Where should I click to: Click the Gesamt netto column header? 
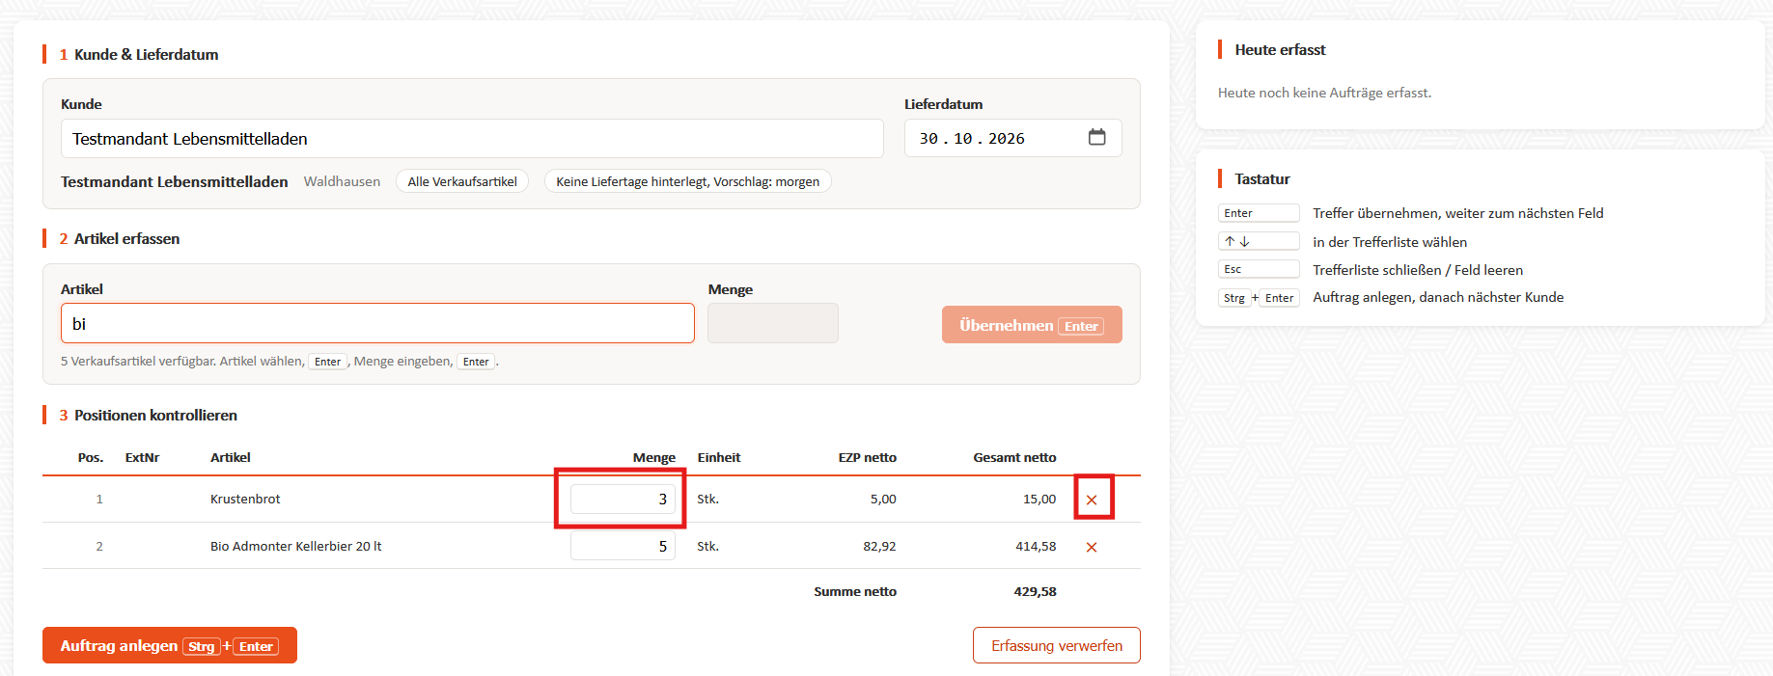tap(1014, 457)
